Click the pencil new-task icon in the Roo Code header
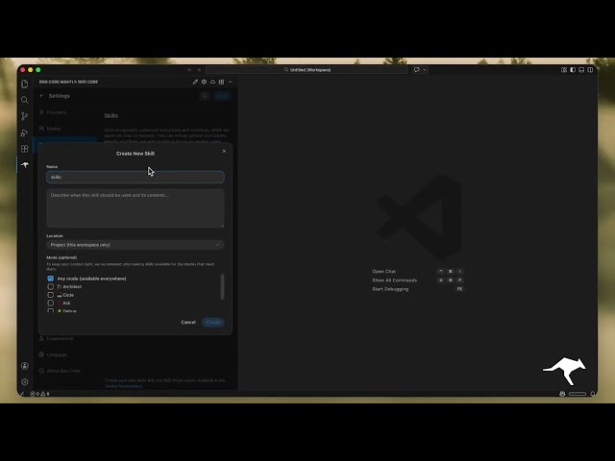Image resolution: width=615 pixels, height=461 pixels. click(x=195, y=82)
